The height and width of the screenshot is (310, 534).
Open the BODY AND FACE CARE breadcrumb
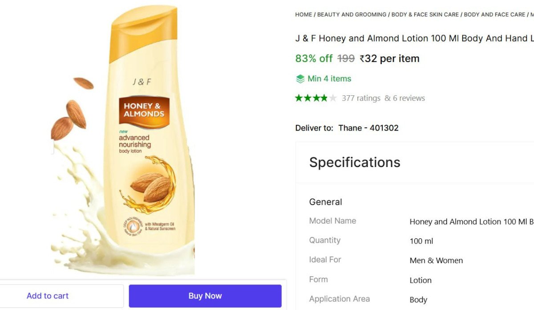(494, 14)
